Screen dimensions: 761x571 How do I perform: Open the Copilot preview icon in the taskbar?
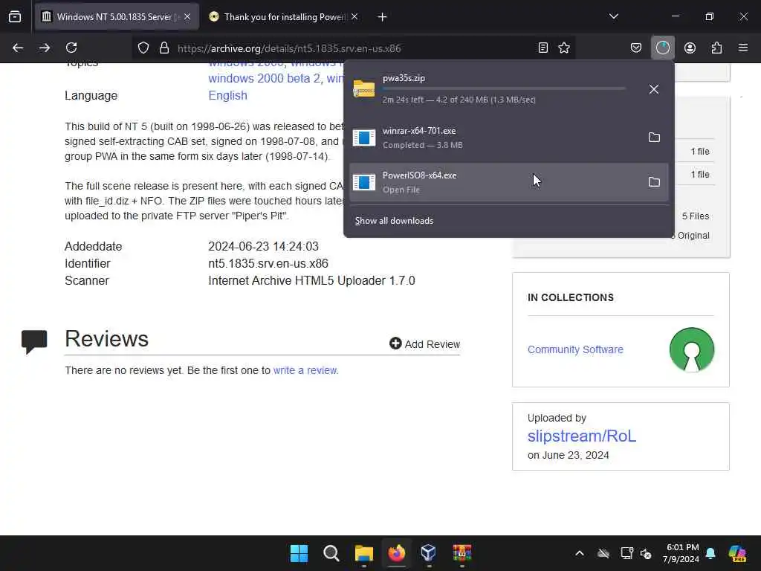(737, 553)
